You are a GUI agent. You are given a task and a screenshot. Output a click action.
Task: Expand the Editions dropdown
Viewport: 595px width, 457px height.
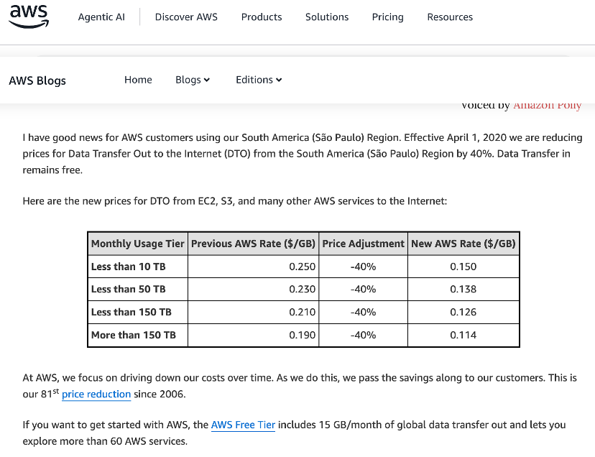tap(259, 80)
